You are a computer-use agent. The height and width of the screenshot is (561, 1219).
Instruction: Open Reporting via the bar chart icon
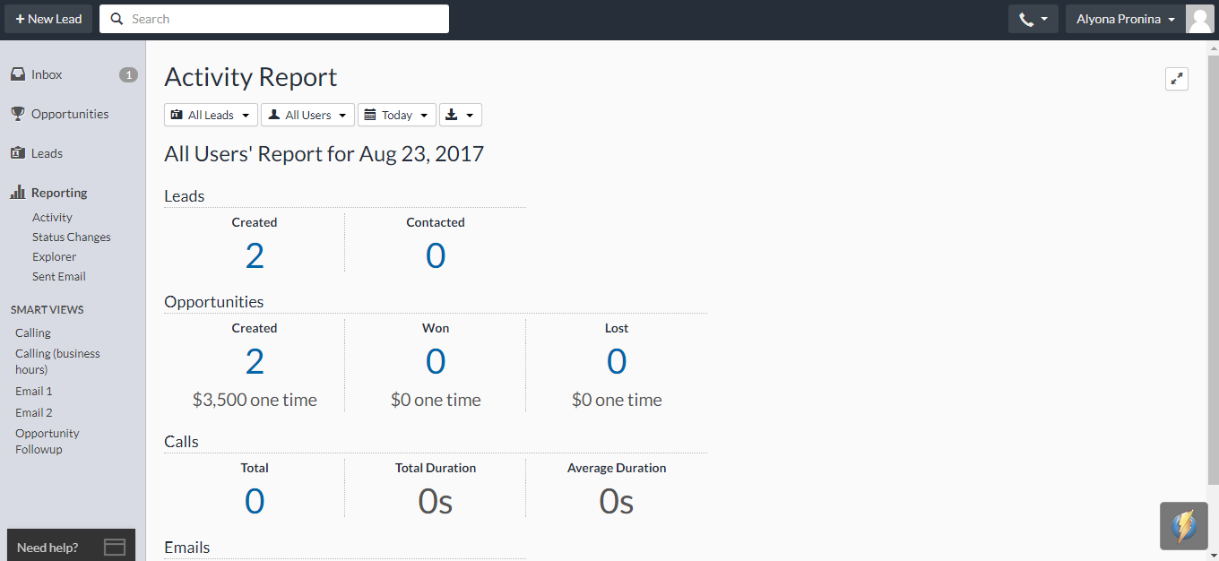[18, 192]
